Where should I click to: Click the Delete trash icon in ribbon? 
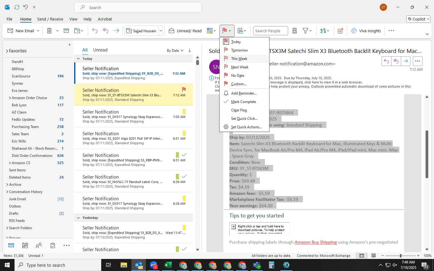[x=49, y=31]
